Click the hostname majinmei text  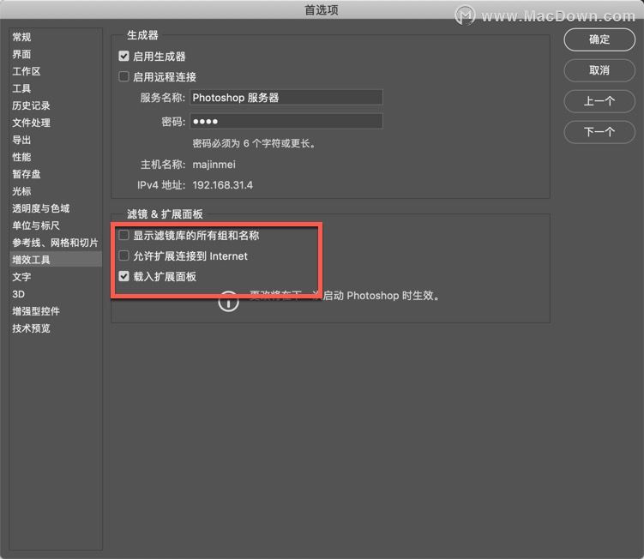click(x=214, y=165)
